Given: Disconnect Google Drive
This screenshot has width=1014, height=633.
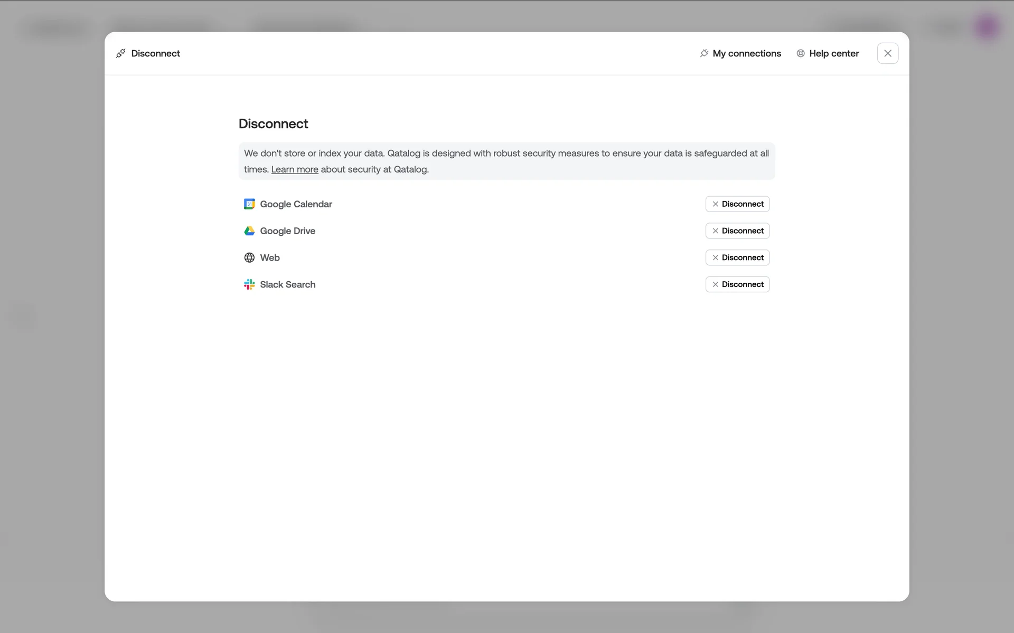Looking at the screenshot, I should pos(737,231).
